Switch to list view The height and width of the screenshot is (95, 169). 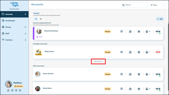point(36,19)
